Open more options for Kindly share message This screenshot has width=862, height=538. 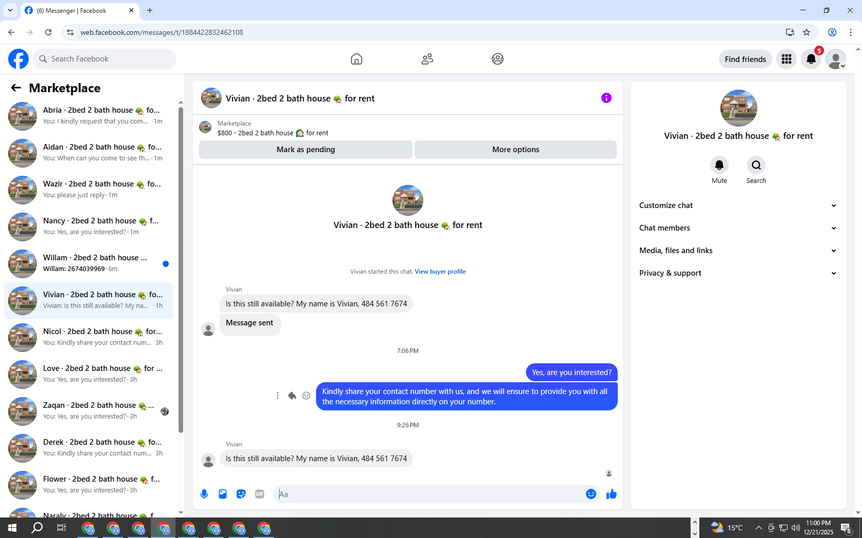point(278,396)
